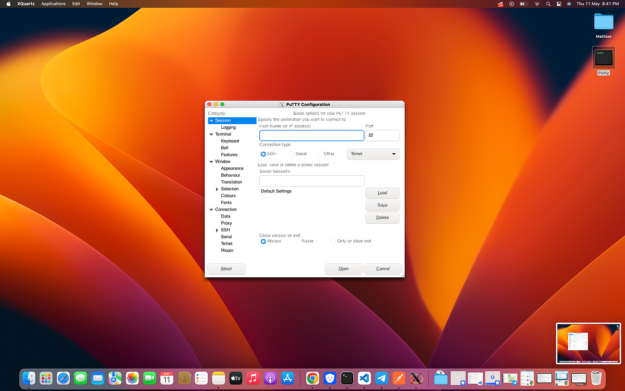
Task: Click the Spotlight search icon in the menu bar
Action: [x=548, y=4]
